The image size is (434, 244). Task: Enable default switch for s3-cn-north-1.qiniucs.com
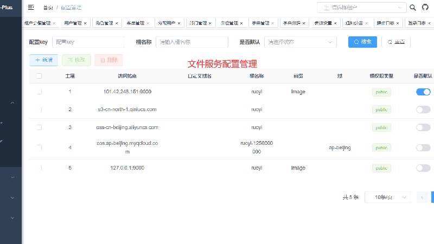(x=423, y=110)
